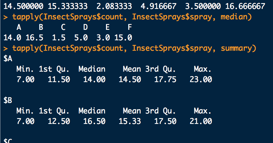273x143 pixels.
Task: Click the Mean value 15.33 under $B
Action: pyautogui.click(x=130, y=121)
